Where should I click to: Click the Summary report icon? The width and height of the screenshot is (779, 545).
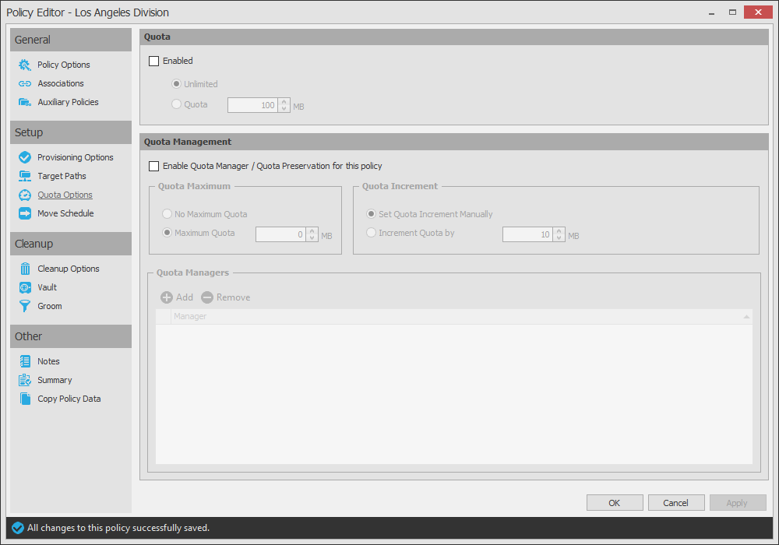pyautogui.click(x=25, y=380)
